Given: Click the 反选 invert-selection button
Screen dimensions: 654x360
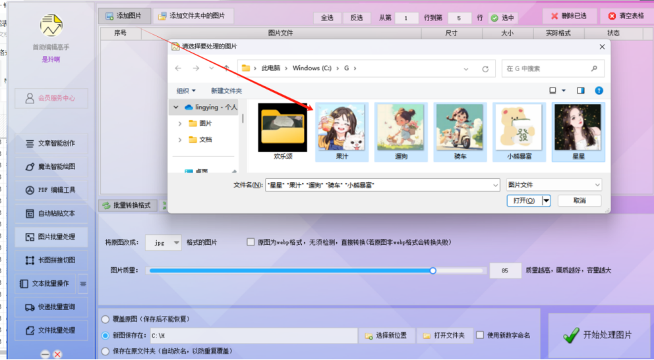Looking at the screenshot, I should pos(356,18).
